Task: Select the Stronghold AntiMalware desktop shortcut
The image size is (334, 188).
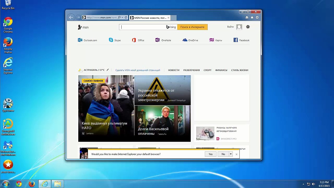Action: (8, 127)
